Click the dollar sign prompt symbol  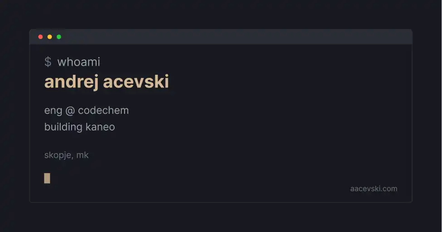pos(48,62)
